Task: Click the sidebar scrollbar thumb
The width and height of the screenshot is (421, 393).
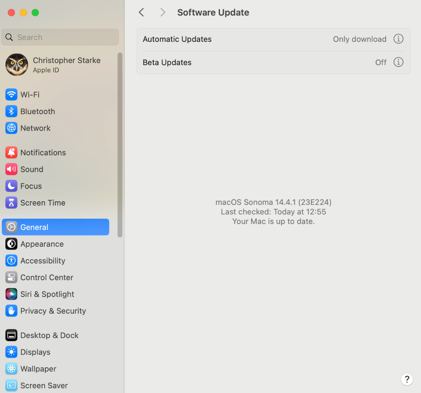Action: (x=120, y=146)
